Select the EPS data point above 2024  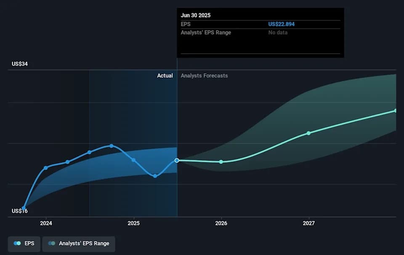pyautogui.click(x=45, y=168)
